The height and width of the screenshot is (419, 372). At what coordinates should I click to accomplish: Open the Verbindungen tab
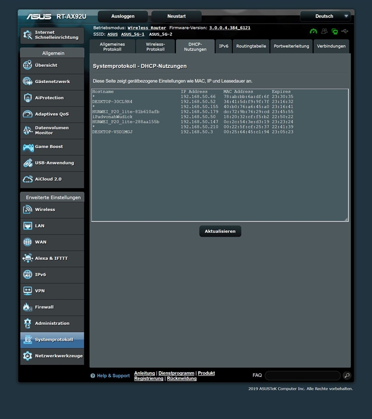(x=332, y=46)
